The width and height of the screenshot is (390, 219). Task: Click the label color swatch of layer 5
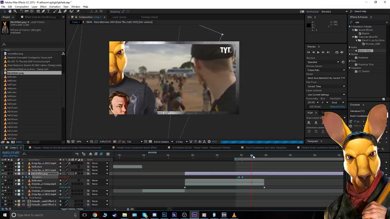pos(19,174)
